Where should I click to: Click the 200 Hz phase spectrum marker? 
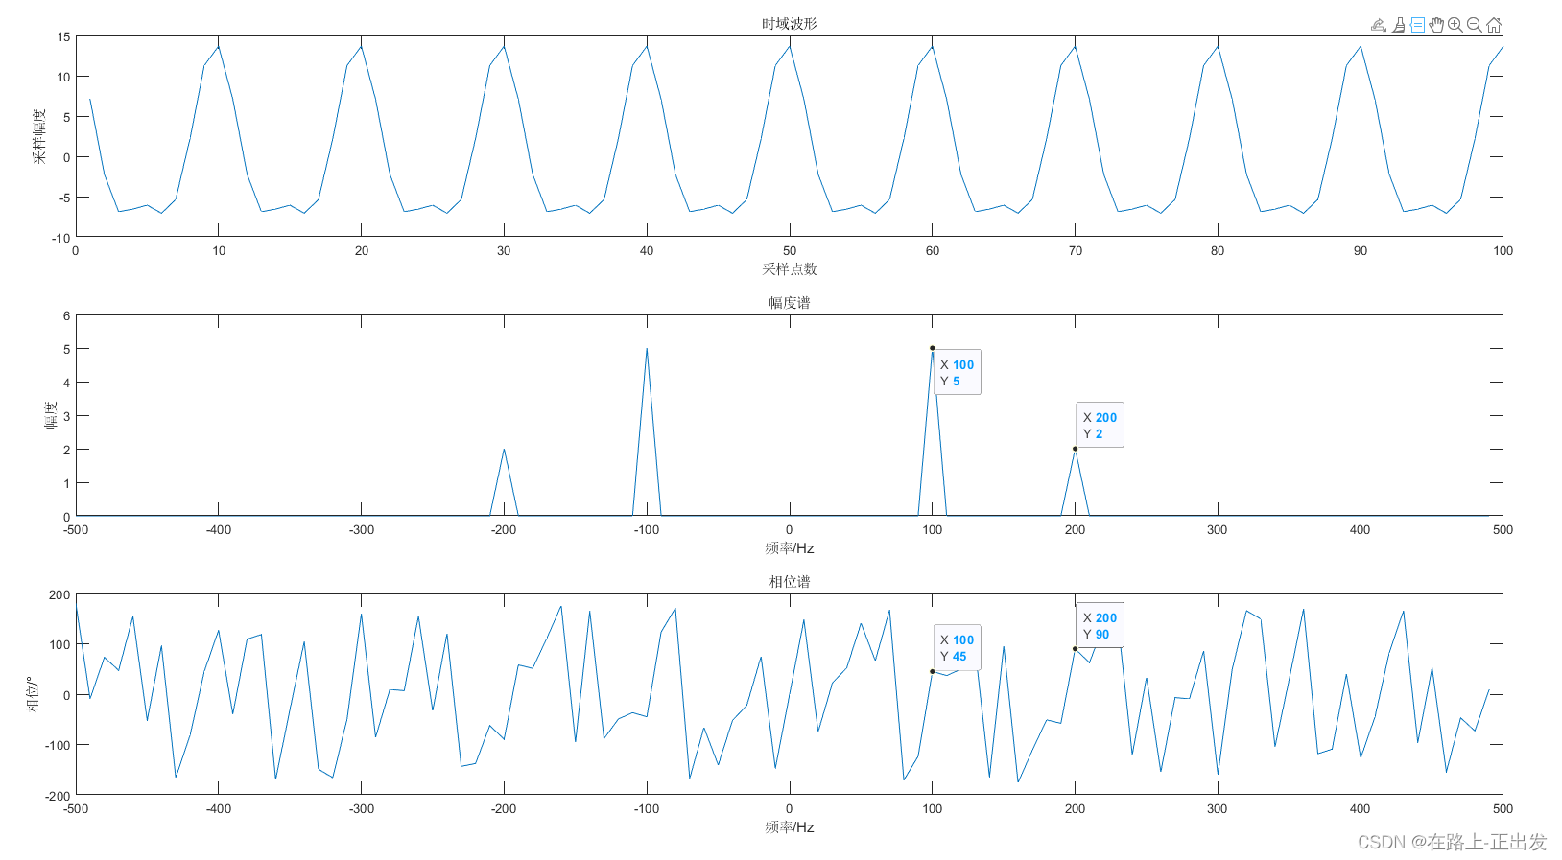coord(1075,649)
